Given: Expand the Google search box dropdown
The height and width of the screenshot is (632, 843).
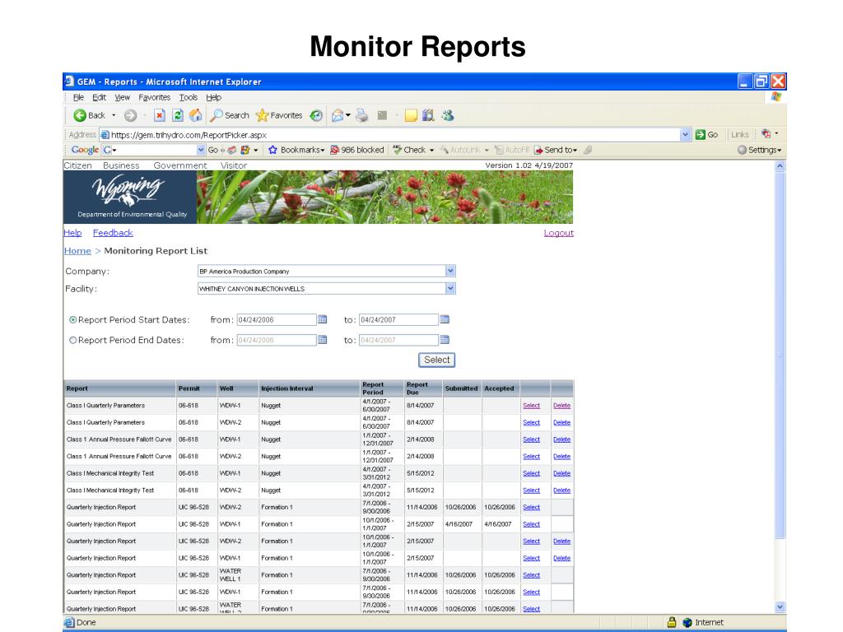Looking at the screenshot, I should pyautogui.click(x=201, y=150).
